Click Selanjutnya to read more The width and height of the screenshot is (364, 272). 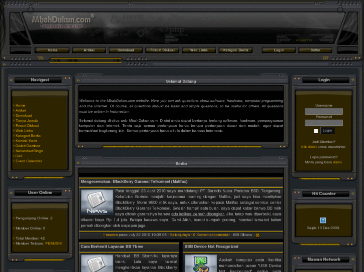[180, 235]
